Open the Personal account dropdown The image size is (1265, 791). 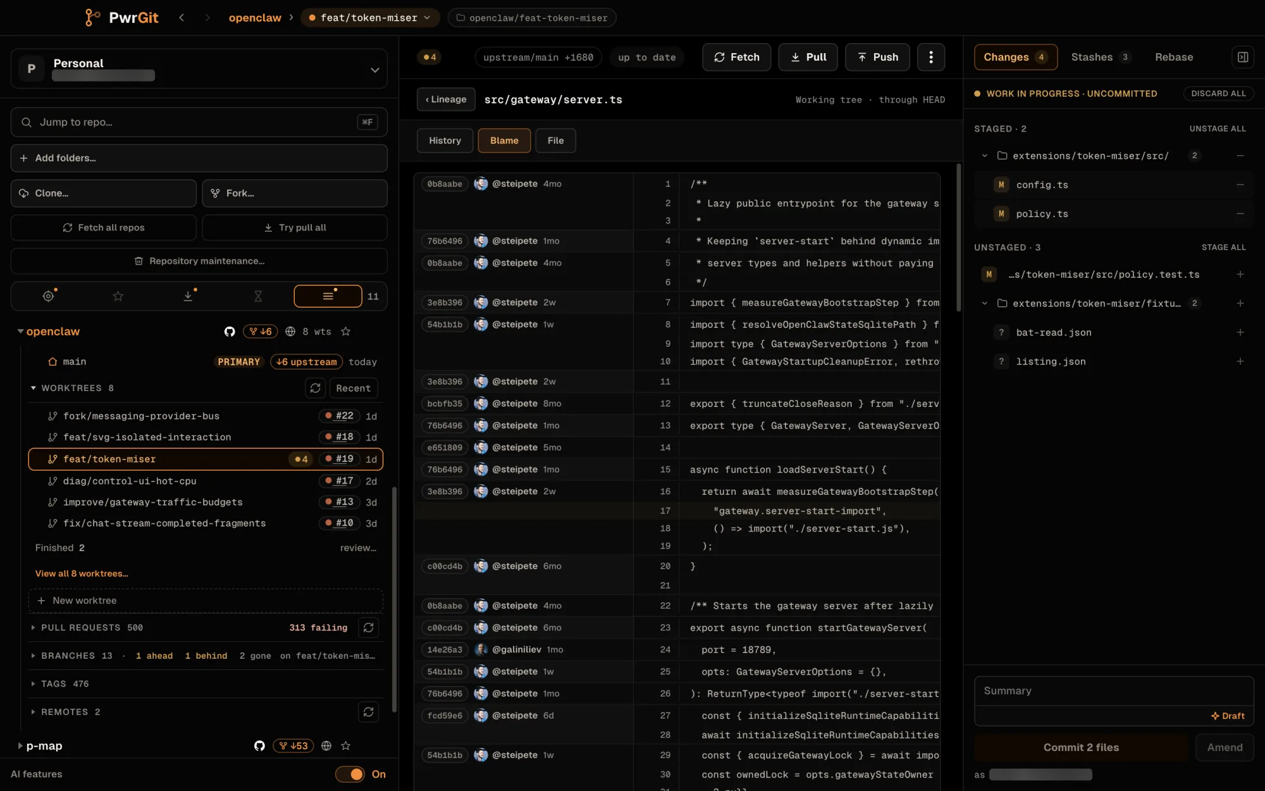199,69
